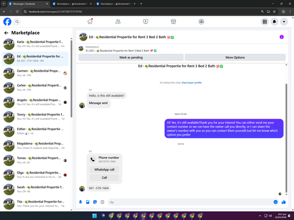
Task: Attach a file with the image icon
Action: coord(88,202)
